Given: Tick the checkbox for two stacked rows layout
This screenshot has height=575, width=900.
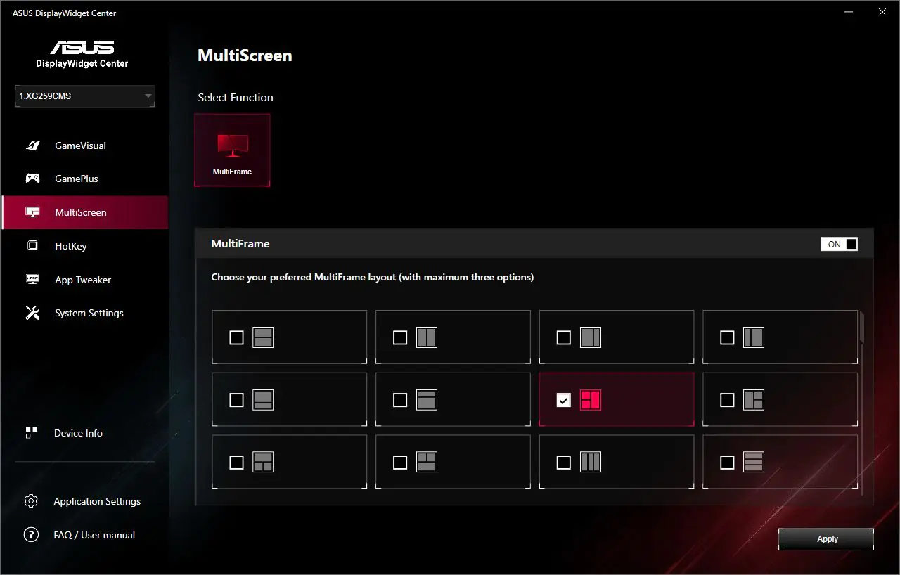Looking at the screenshot, I should pos(236,337).
